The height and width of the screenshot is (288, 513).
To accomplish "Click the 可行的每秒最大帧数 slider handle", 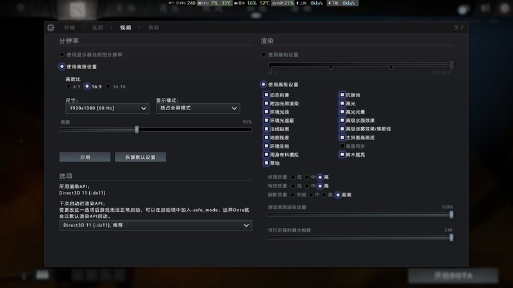I will click(x=451, y=237).
